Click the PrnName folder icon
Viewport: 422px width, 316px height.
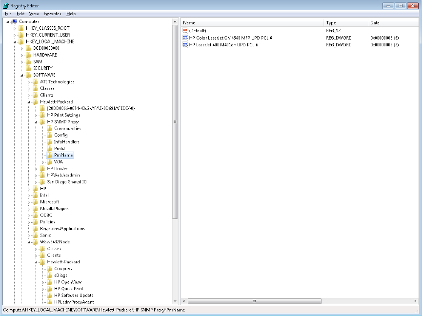point(49,155)
